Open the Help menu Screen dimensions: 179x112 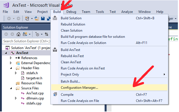click(160, 12)
